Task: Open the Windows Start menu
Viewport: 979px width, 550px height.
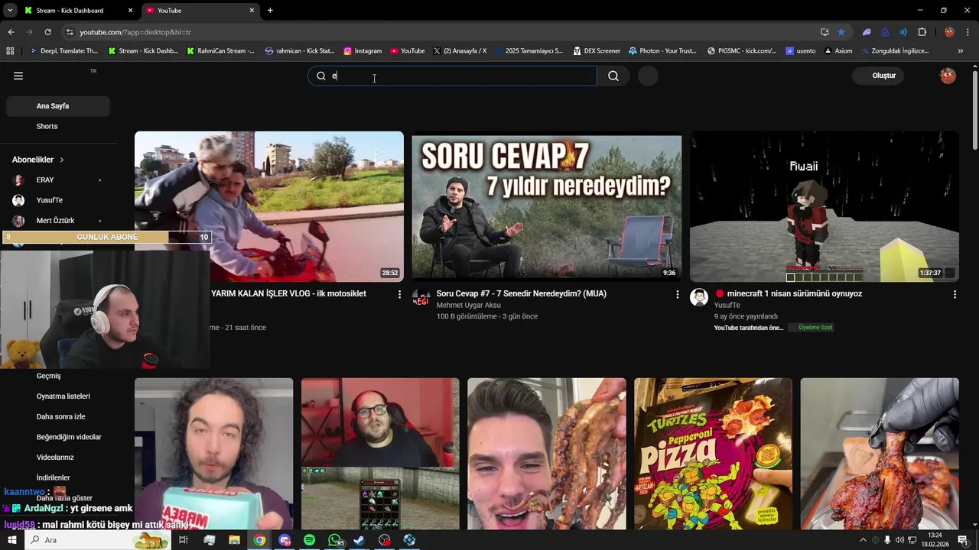Action: pyautogui.click(x=11, y=540)
